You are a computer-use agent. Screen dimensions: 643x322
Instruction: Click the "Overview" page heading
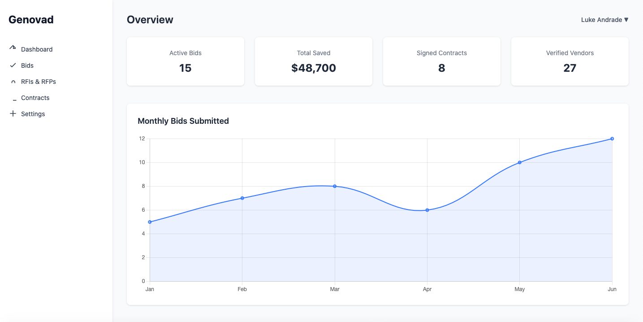coord(150,20)
